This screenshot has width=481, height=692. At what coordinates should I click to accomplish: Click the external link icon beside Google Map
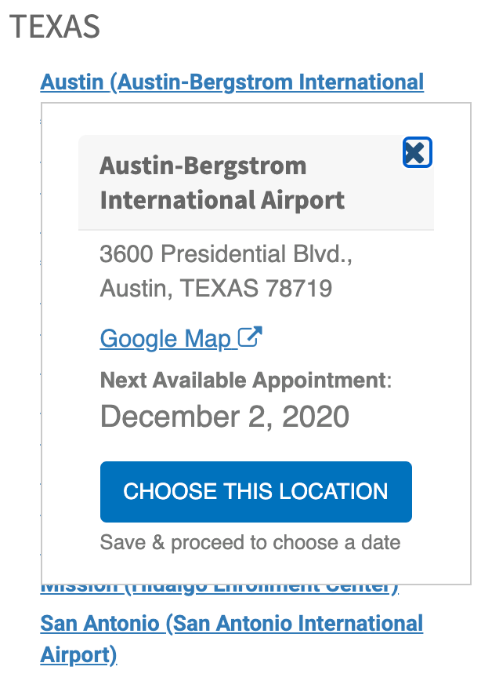coord(250,338)
